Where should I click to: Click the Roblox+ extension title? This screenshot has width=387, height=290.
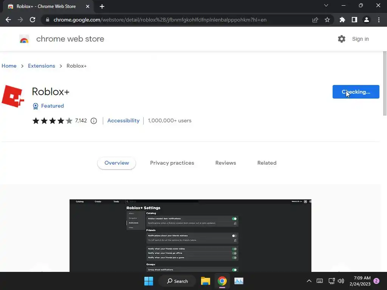pyautogui.click(x=51, y=92)
